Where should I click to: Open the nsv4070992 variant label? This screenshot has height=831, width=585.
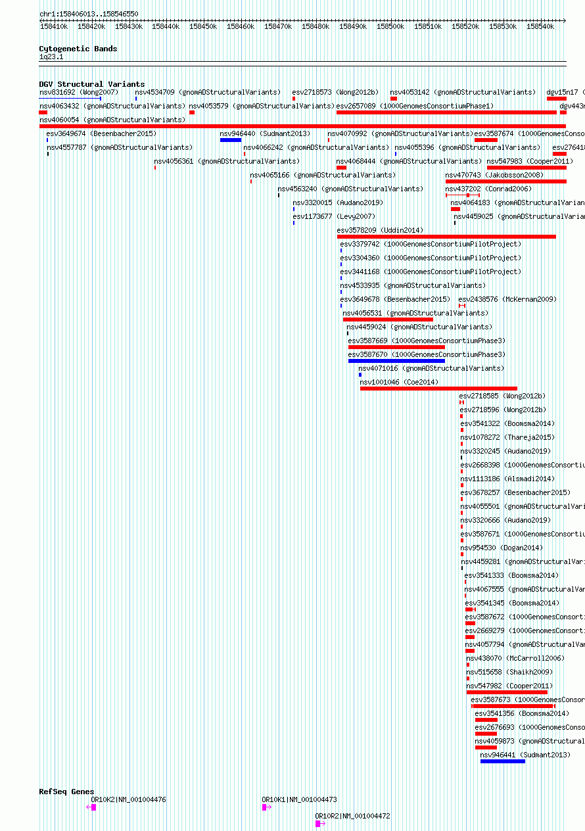coord(400,133)
